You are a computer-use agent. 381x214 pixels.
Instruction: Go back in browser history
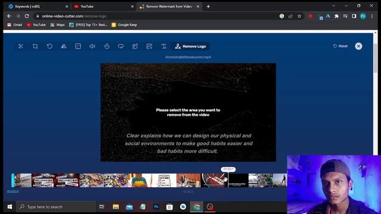point(10,16)
